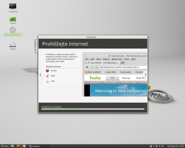Launch the terminal from the panel
Screen dimensions: 185x148
(21, 146)
